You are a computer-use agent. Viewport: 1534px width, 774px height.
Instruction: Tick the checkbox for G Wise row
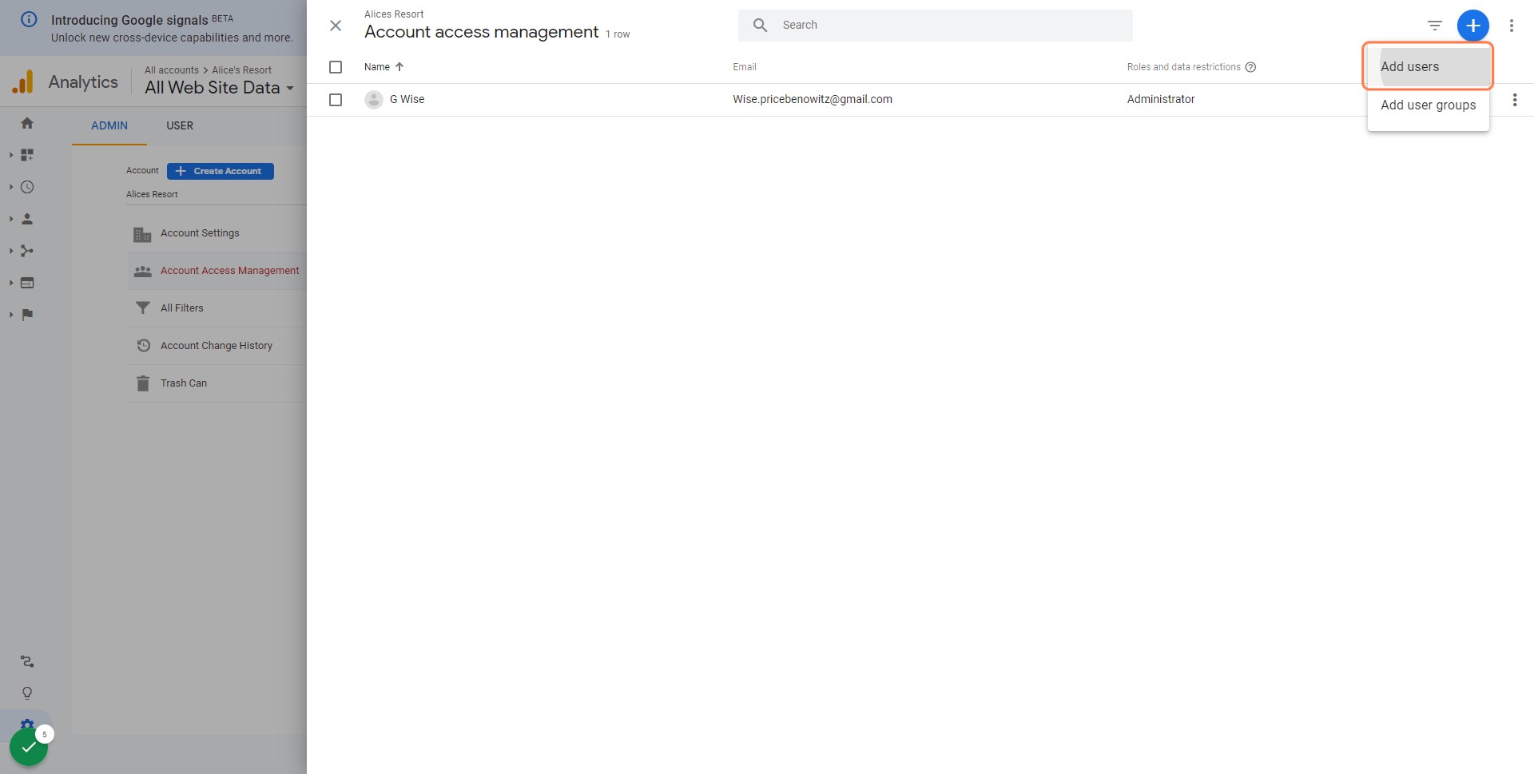point(336,100)
